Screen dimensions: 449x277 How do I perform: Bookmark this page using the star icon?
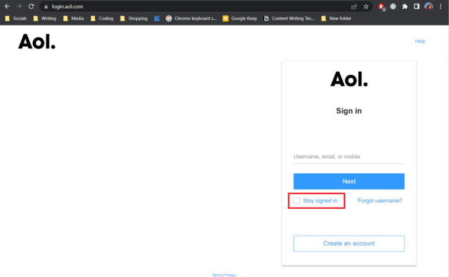pyautogui.click(x=366, y=6)
